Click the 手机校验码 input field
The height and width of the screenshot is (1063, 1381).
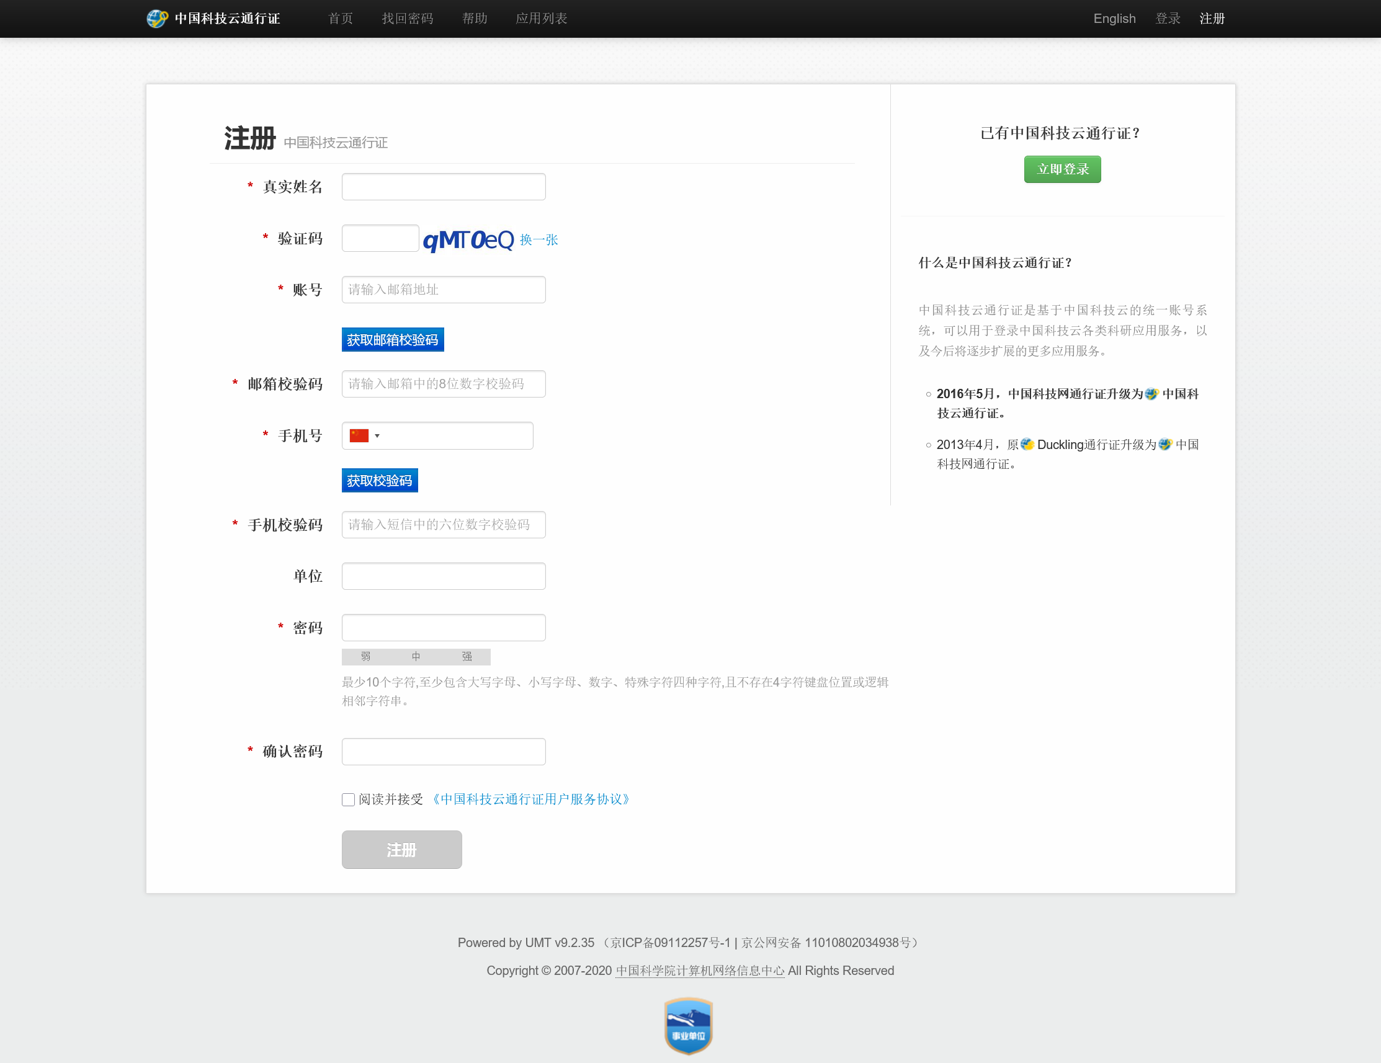[443, 525]
